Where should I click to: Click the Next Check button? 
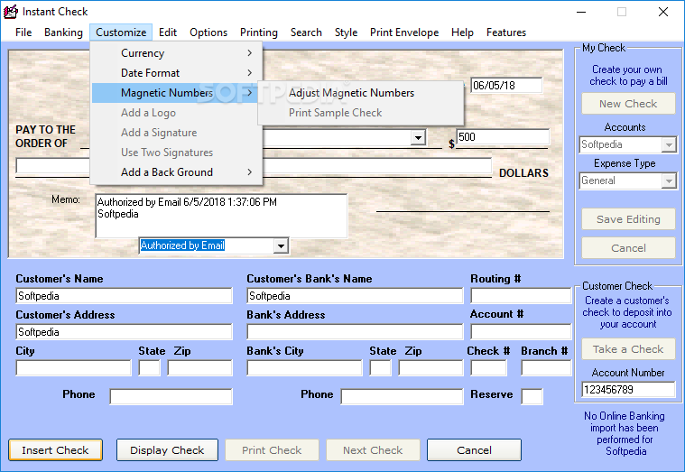pos(373,450)
